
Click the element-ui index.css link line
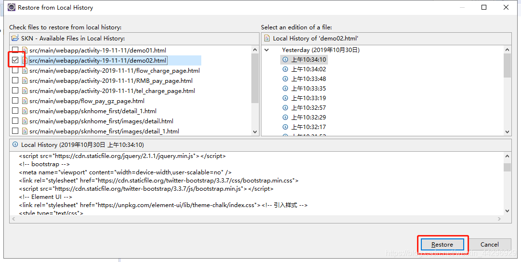[163, 205]
